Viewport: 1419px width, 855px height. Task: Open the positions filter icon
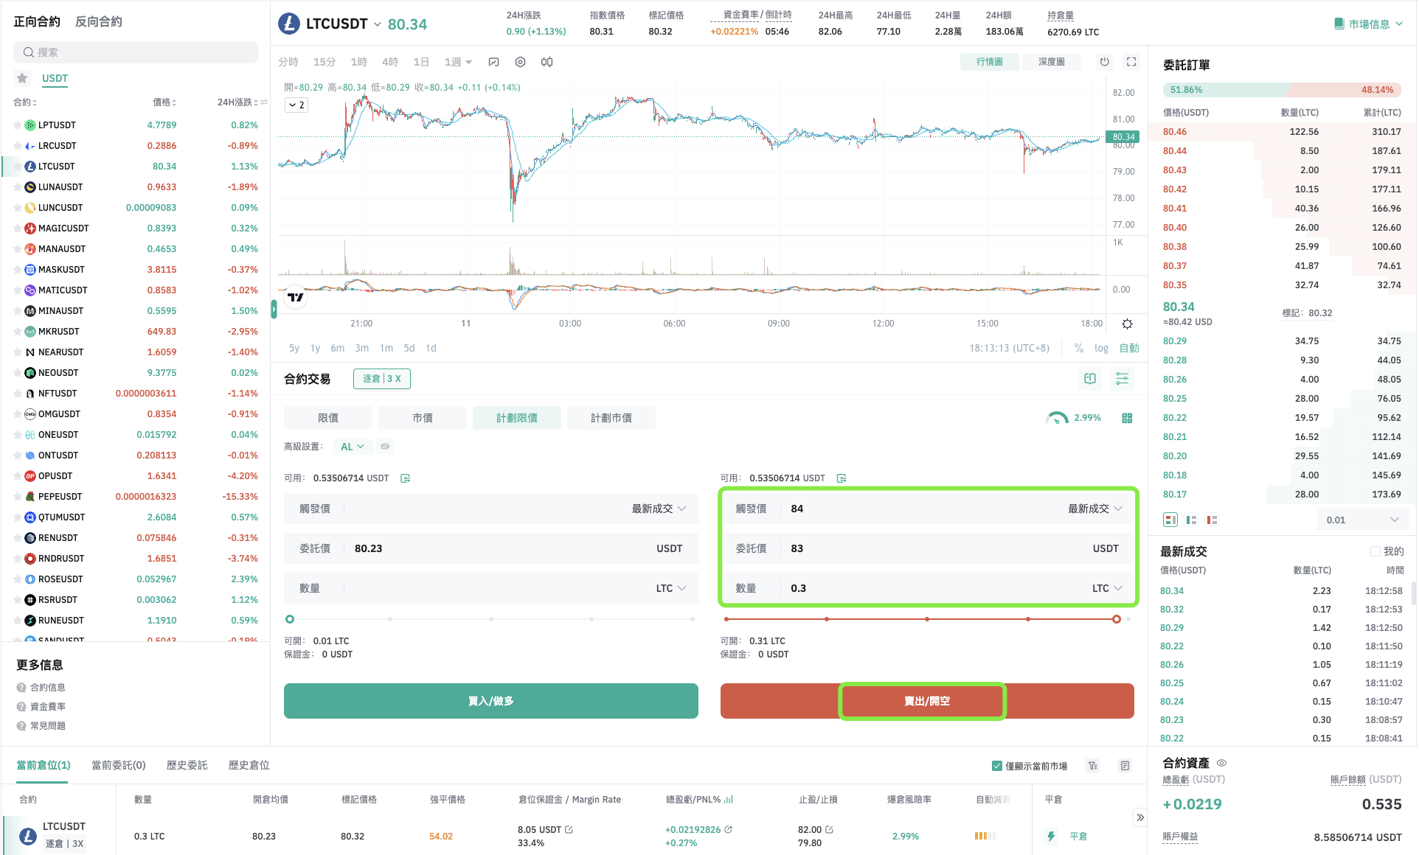pyautogui.click(x=1093, y=766)
